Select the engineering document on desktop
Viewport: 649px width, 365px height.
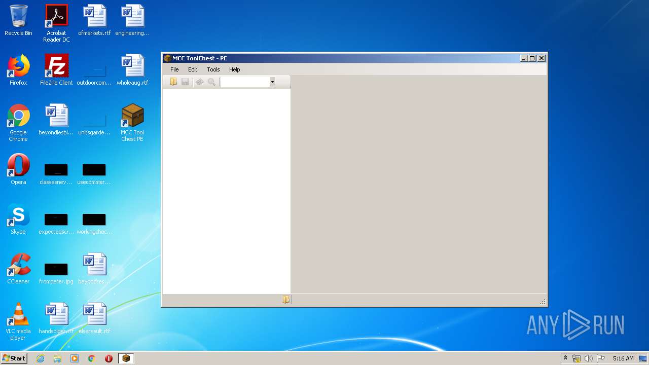(x=132, y=20)
